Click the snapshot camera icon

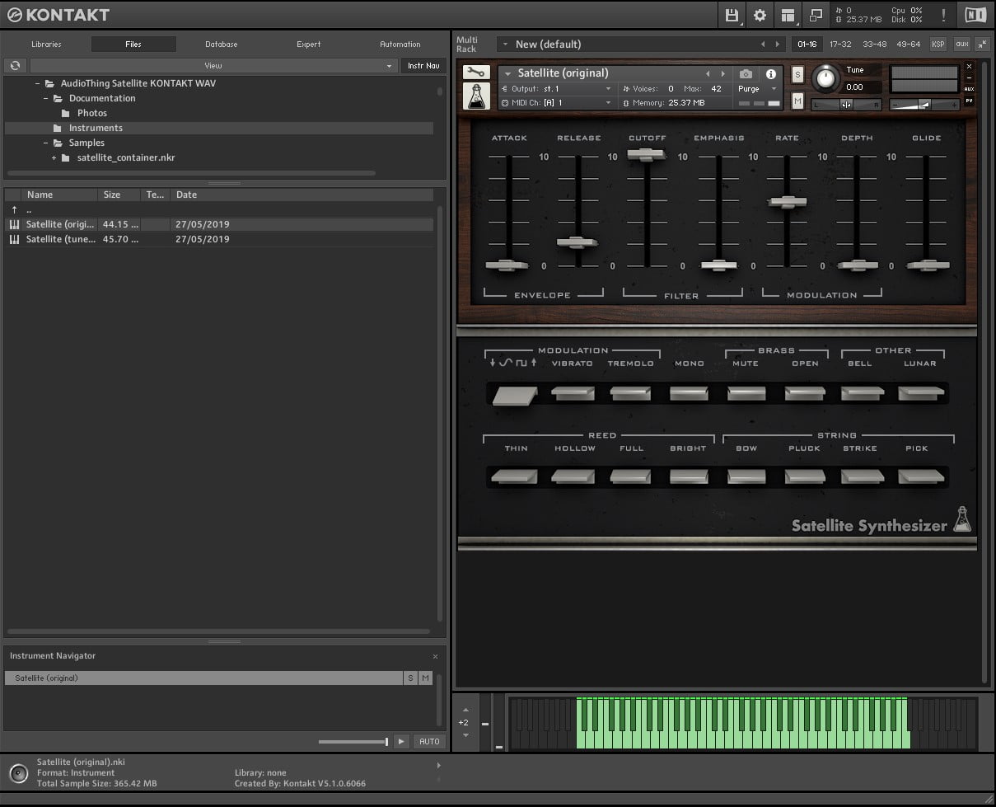(746, 73)
